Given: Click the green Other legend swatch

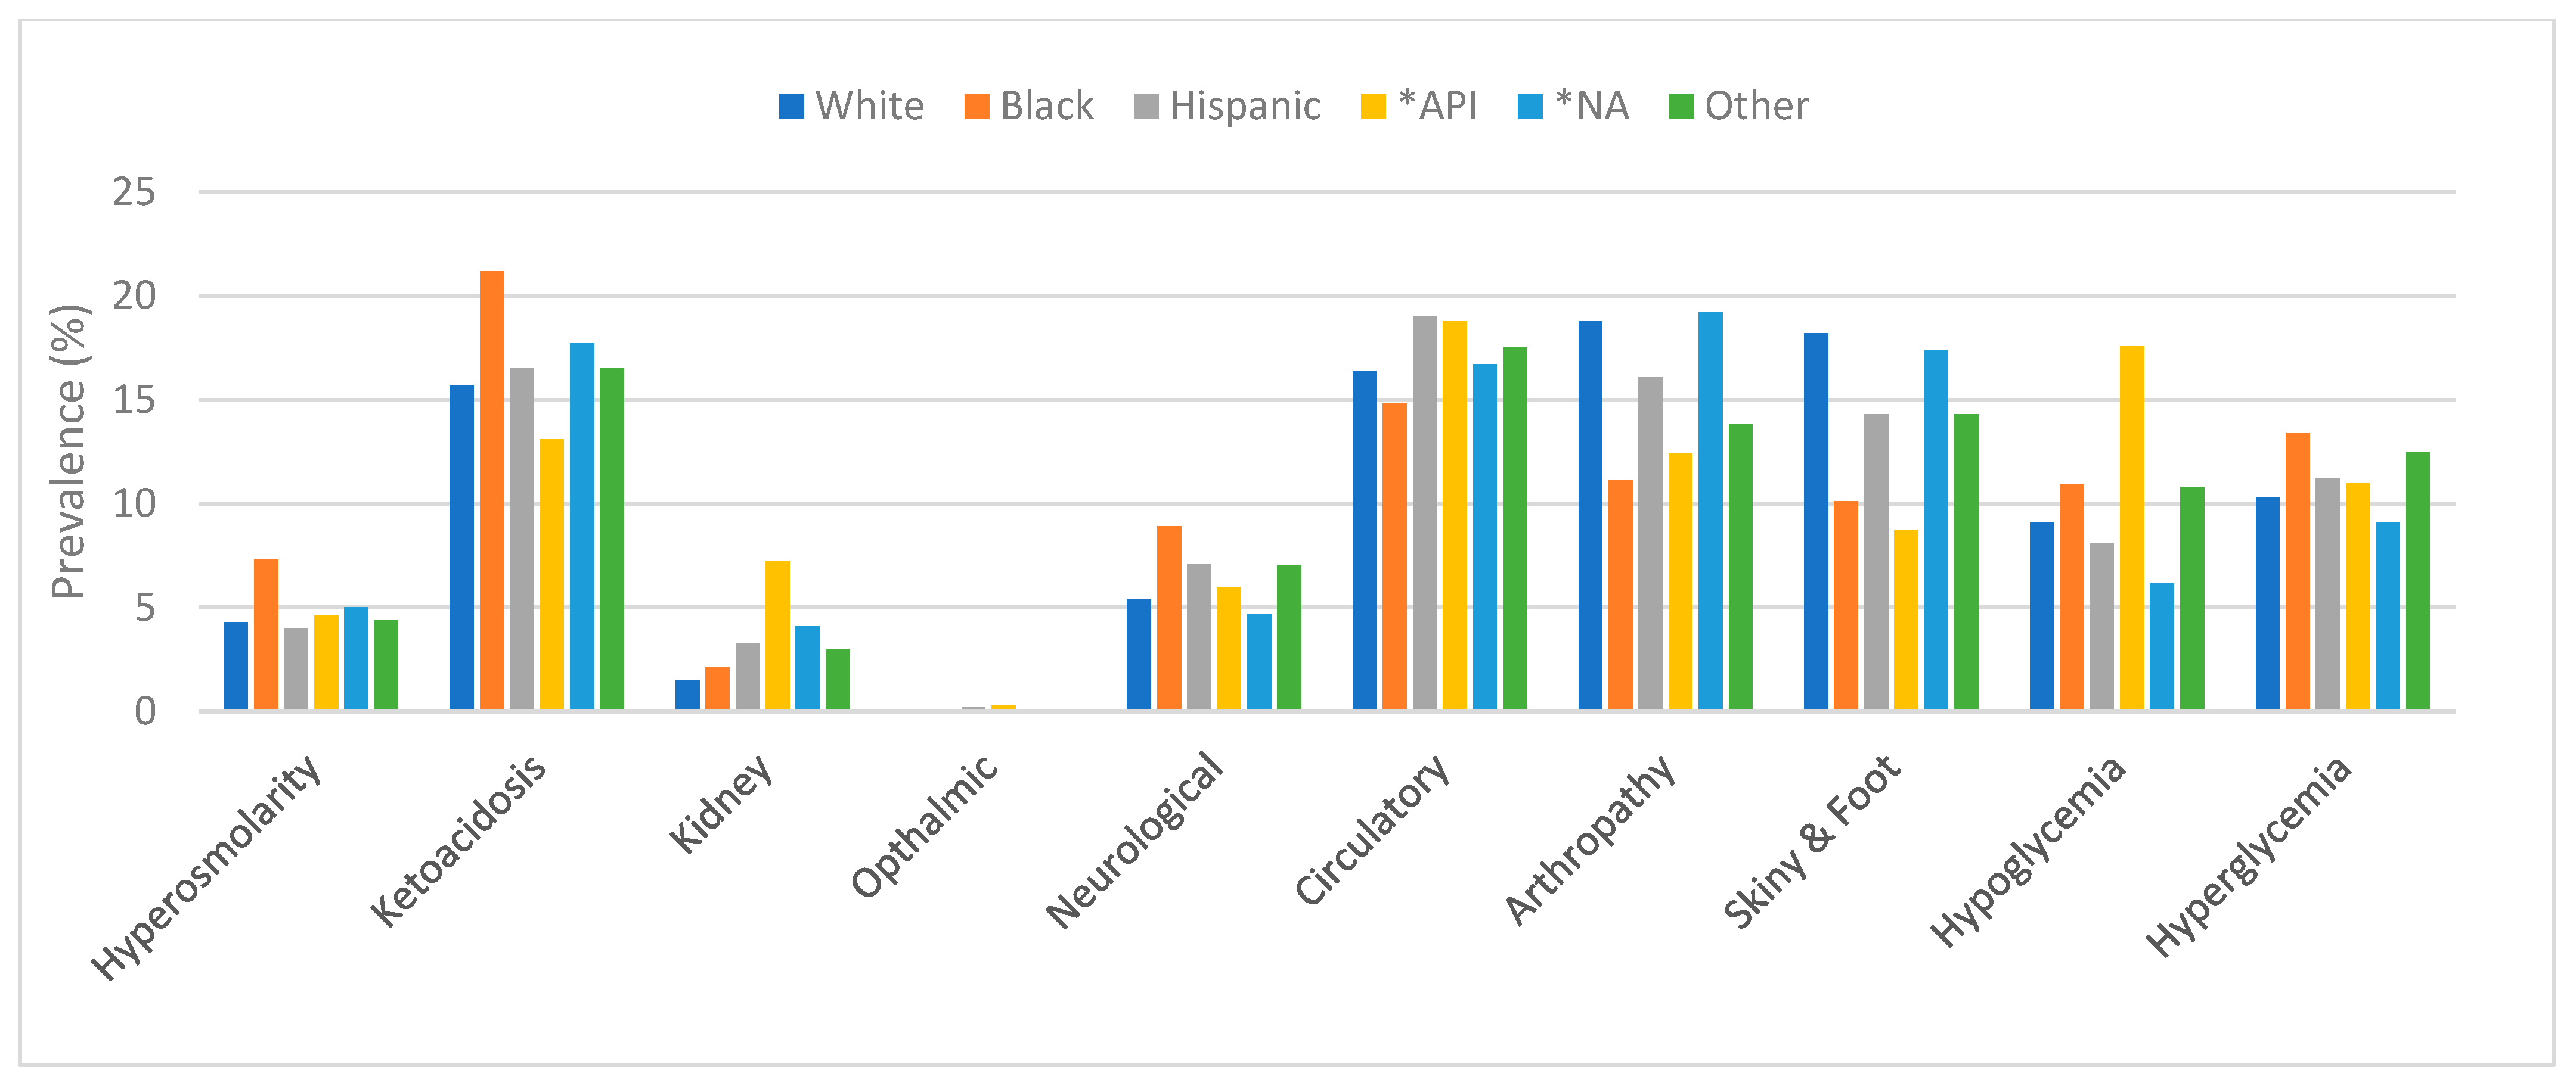Looking at the screenshot, I should tap(1681, 107).
